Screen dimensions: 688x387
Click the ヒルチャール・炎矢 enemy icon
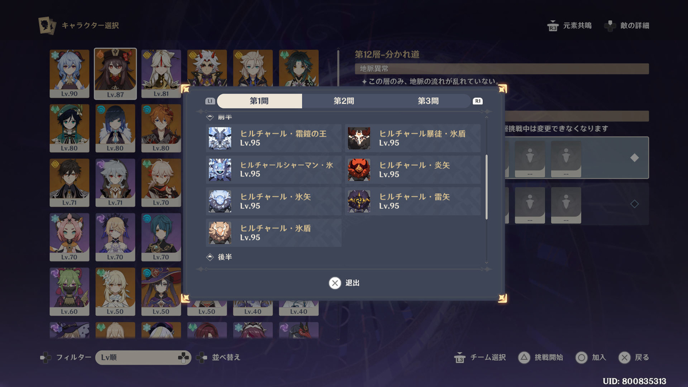(359, 170)
